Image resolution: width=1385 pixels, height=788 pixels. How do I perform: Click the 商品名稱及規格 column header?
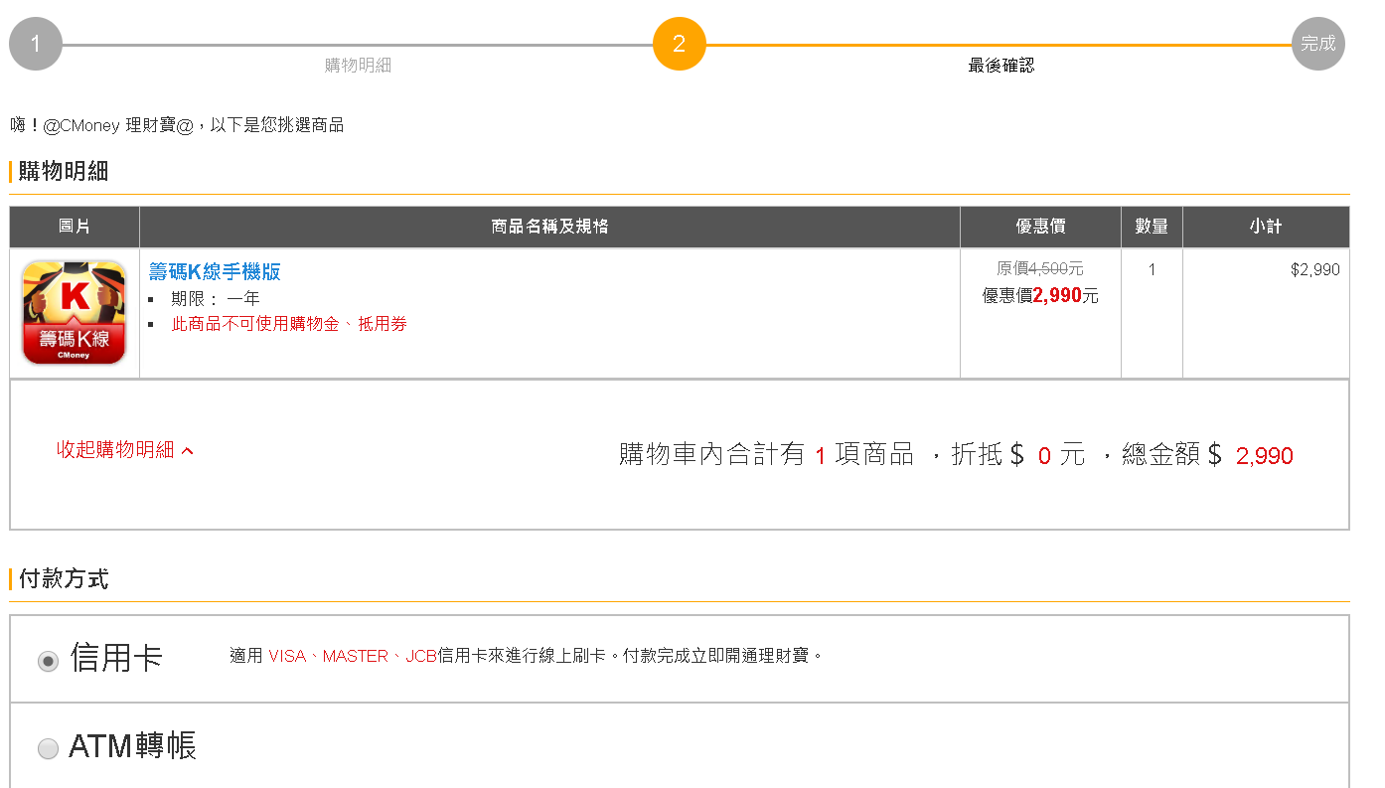point(549,227)
